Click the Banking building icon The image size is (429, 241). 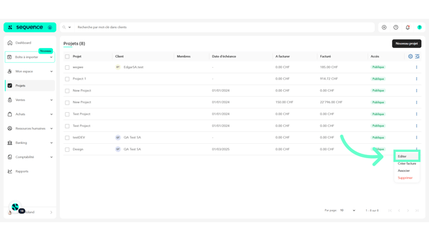pyautogui.click(x=10, y=143)
